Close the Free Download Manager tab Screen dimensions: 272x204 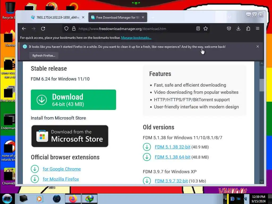coord(143,17)
